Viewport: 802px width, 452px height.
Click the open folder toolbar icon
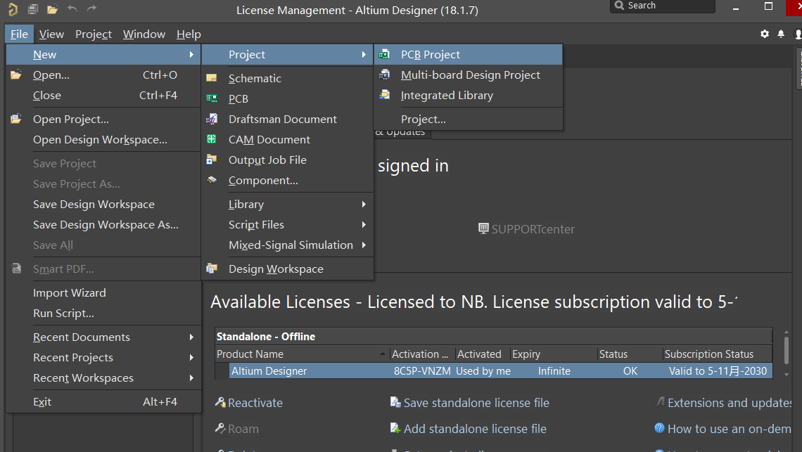pyautogui.click(x=52, y=9)
